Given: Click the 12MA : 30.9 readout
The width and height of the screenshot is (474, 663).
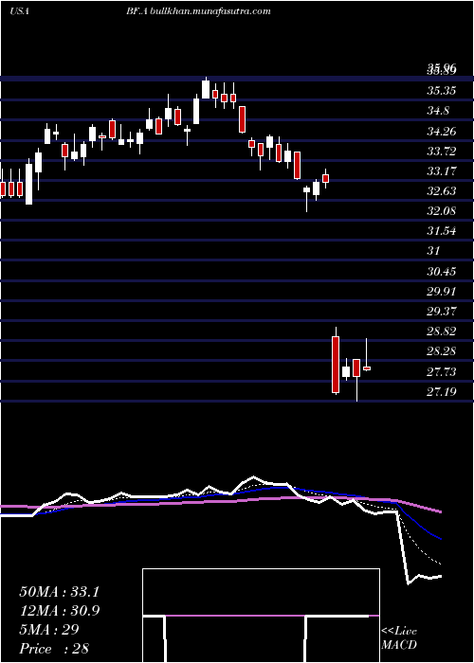Looking at the screenshot, I should click(x=59, y=611).
